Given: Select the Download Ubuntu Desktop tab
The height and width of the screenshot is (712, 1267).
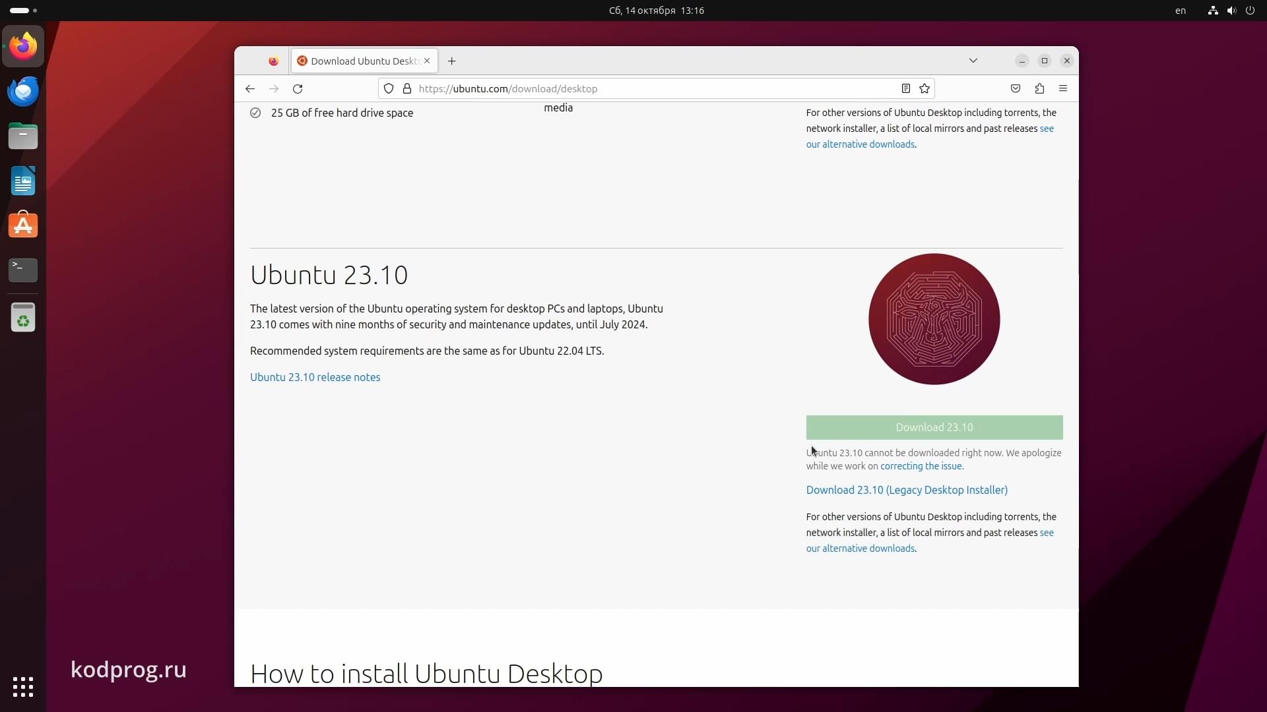Looking at the screenshot, I should 364,61.
